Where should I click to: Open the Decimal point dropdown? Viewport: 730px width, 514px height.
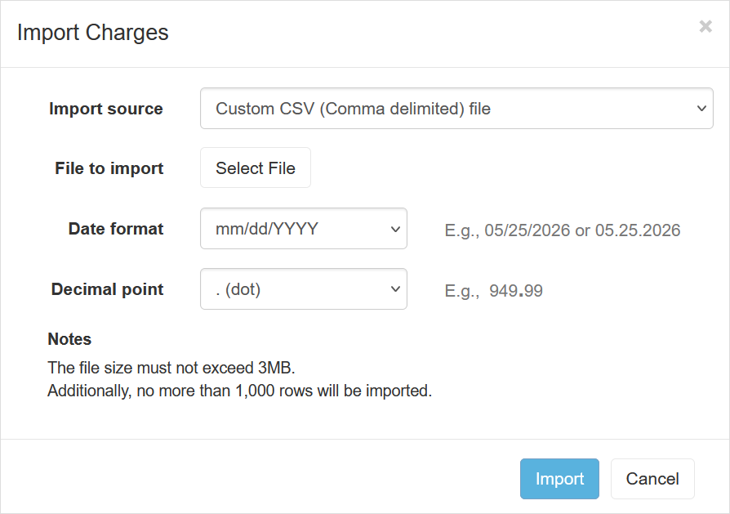(304, 289)
